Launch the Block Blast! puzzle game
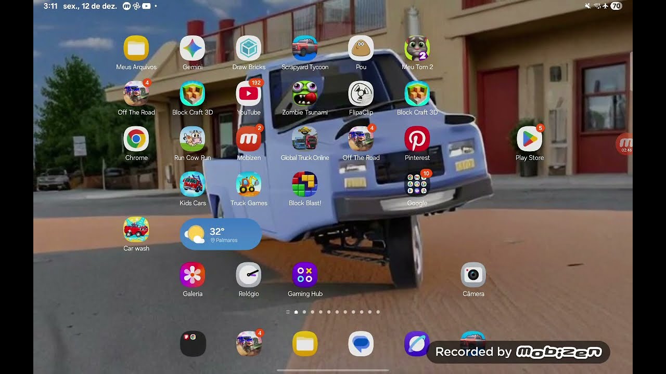This screenshot has height=374, width=666. pyautogui.click(x=305, y=184)
